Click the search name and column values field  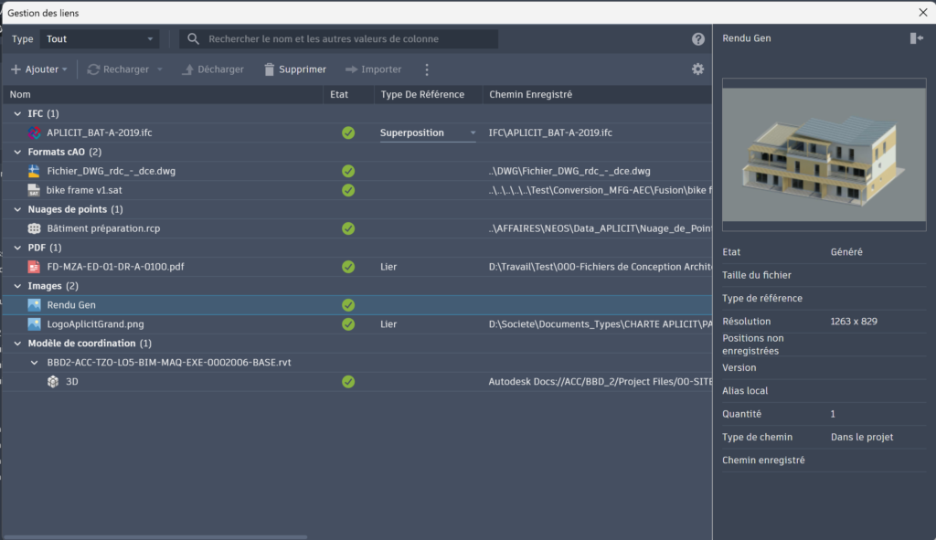(338, 38)
